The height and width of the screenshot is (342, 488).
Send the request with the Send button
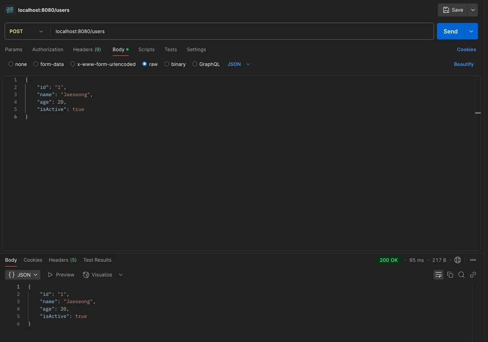[x=451, y=31]
